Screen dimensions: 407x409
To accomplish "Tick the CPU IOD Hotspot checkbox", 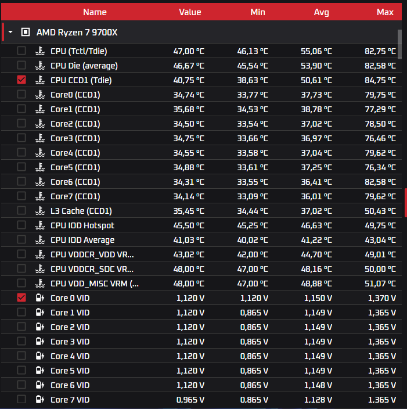I will pos(21,225).
